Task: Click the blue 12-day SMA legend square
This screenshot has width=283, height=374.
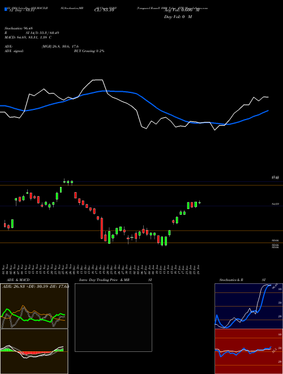Action: (x=6, y=9)
